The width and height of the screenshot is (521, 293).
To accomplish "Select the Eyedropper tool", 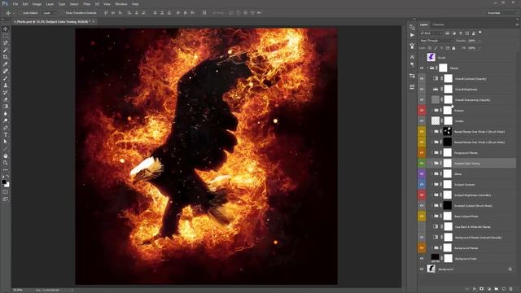I will coord(6,64).
